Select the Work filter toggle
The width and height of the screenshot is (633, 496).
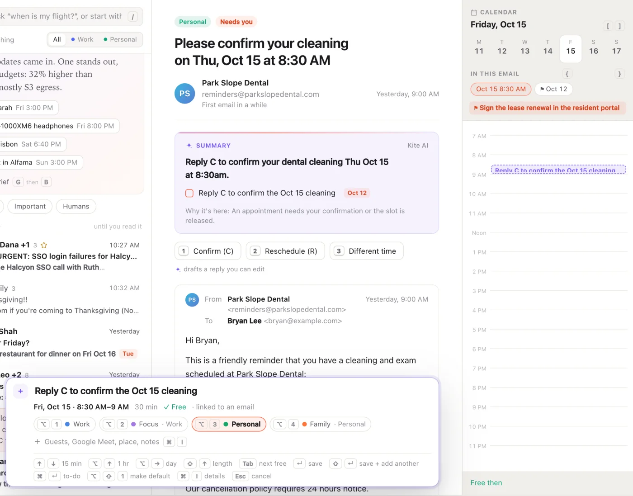[x=82, y=39]
